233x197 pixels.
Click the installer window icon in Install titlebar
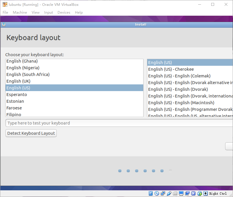tap(3, 25)
